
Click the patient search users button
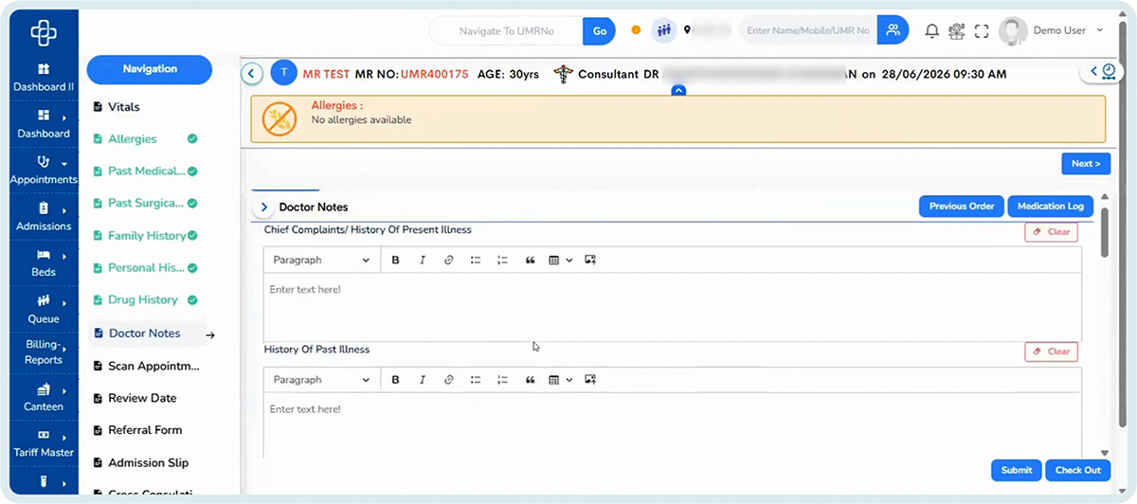[x=893, y=30]
